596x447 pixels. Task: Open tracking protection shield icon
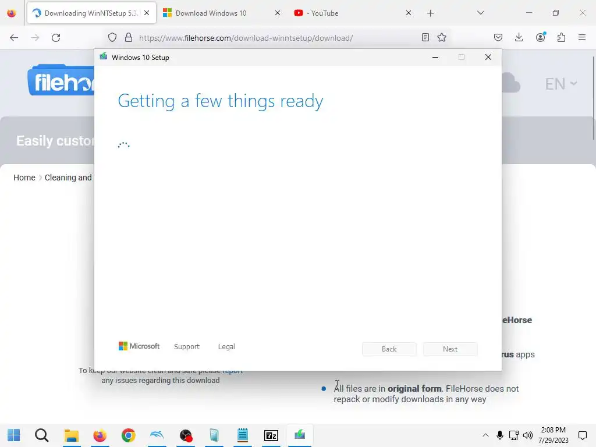(112, 38)
